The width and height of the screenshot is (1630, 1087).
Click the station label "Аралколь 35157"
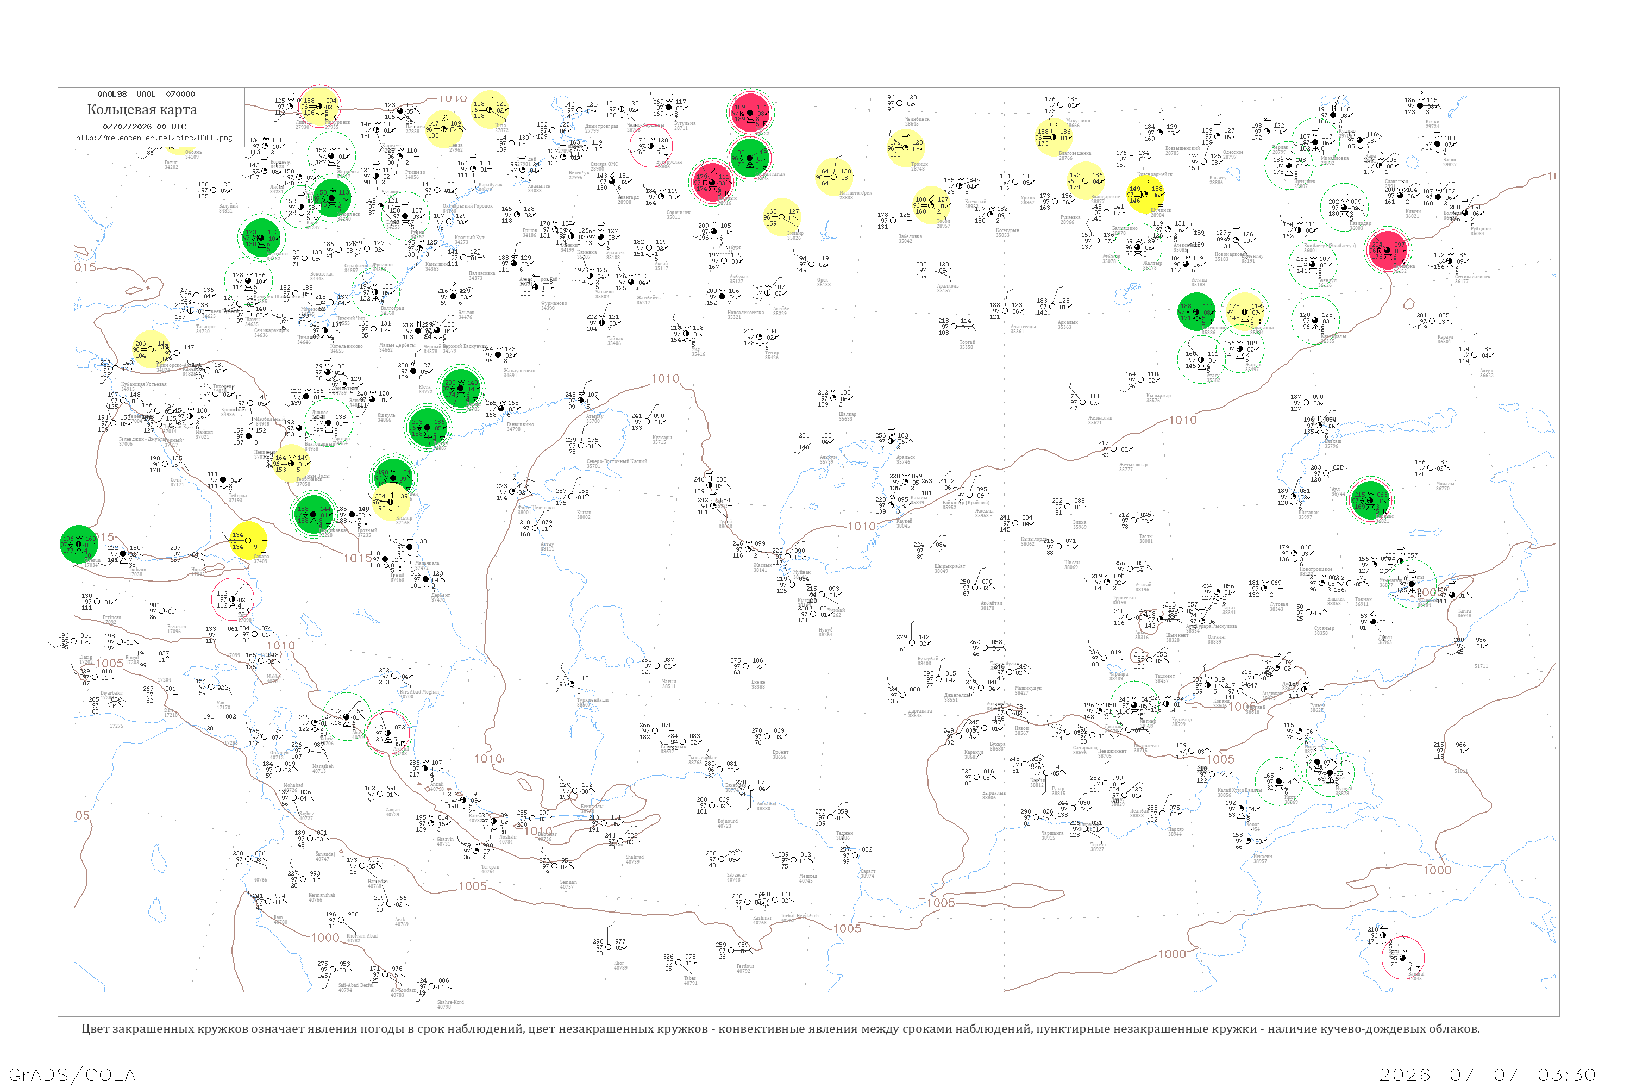click(948, 288)
